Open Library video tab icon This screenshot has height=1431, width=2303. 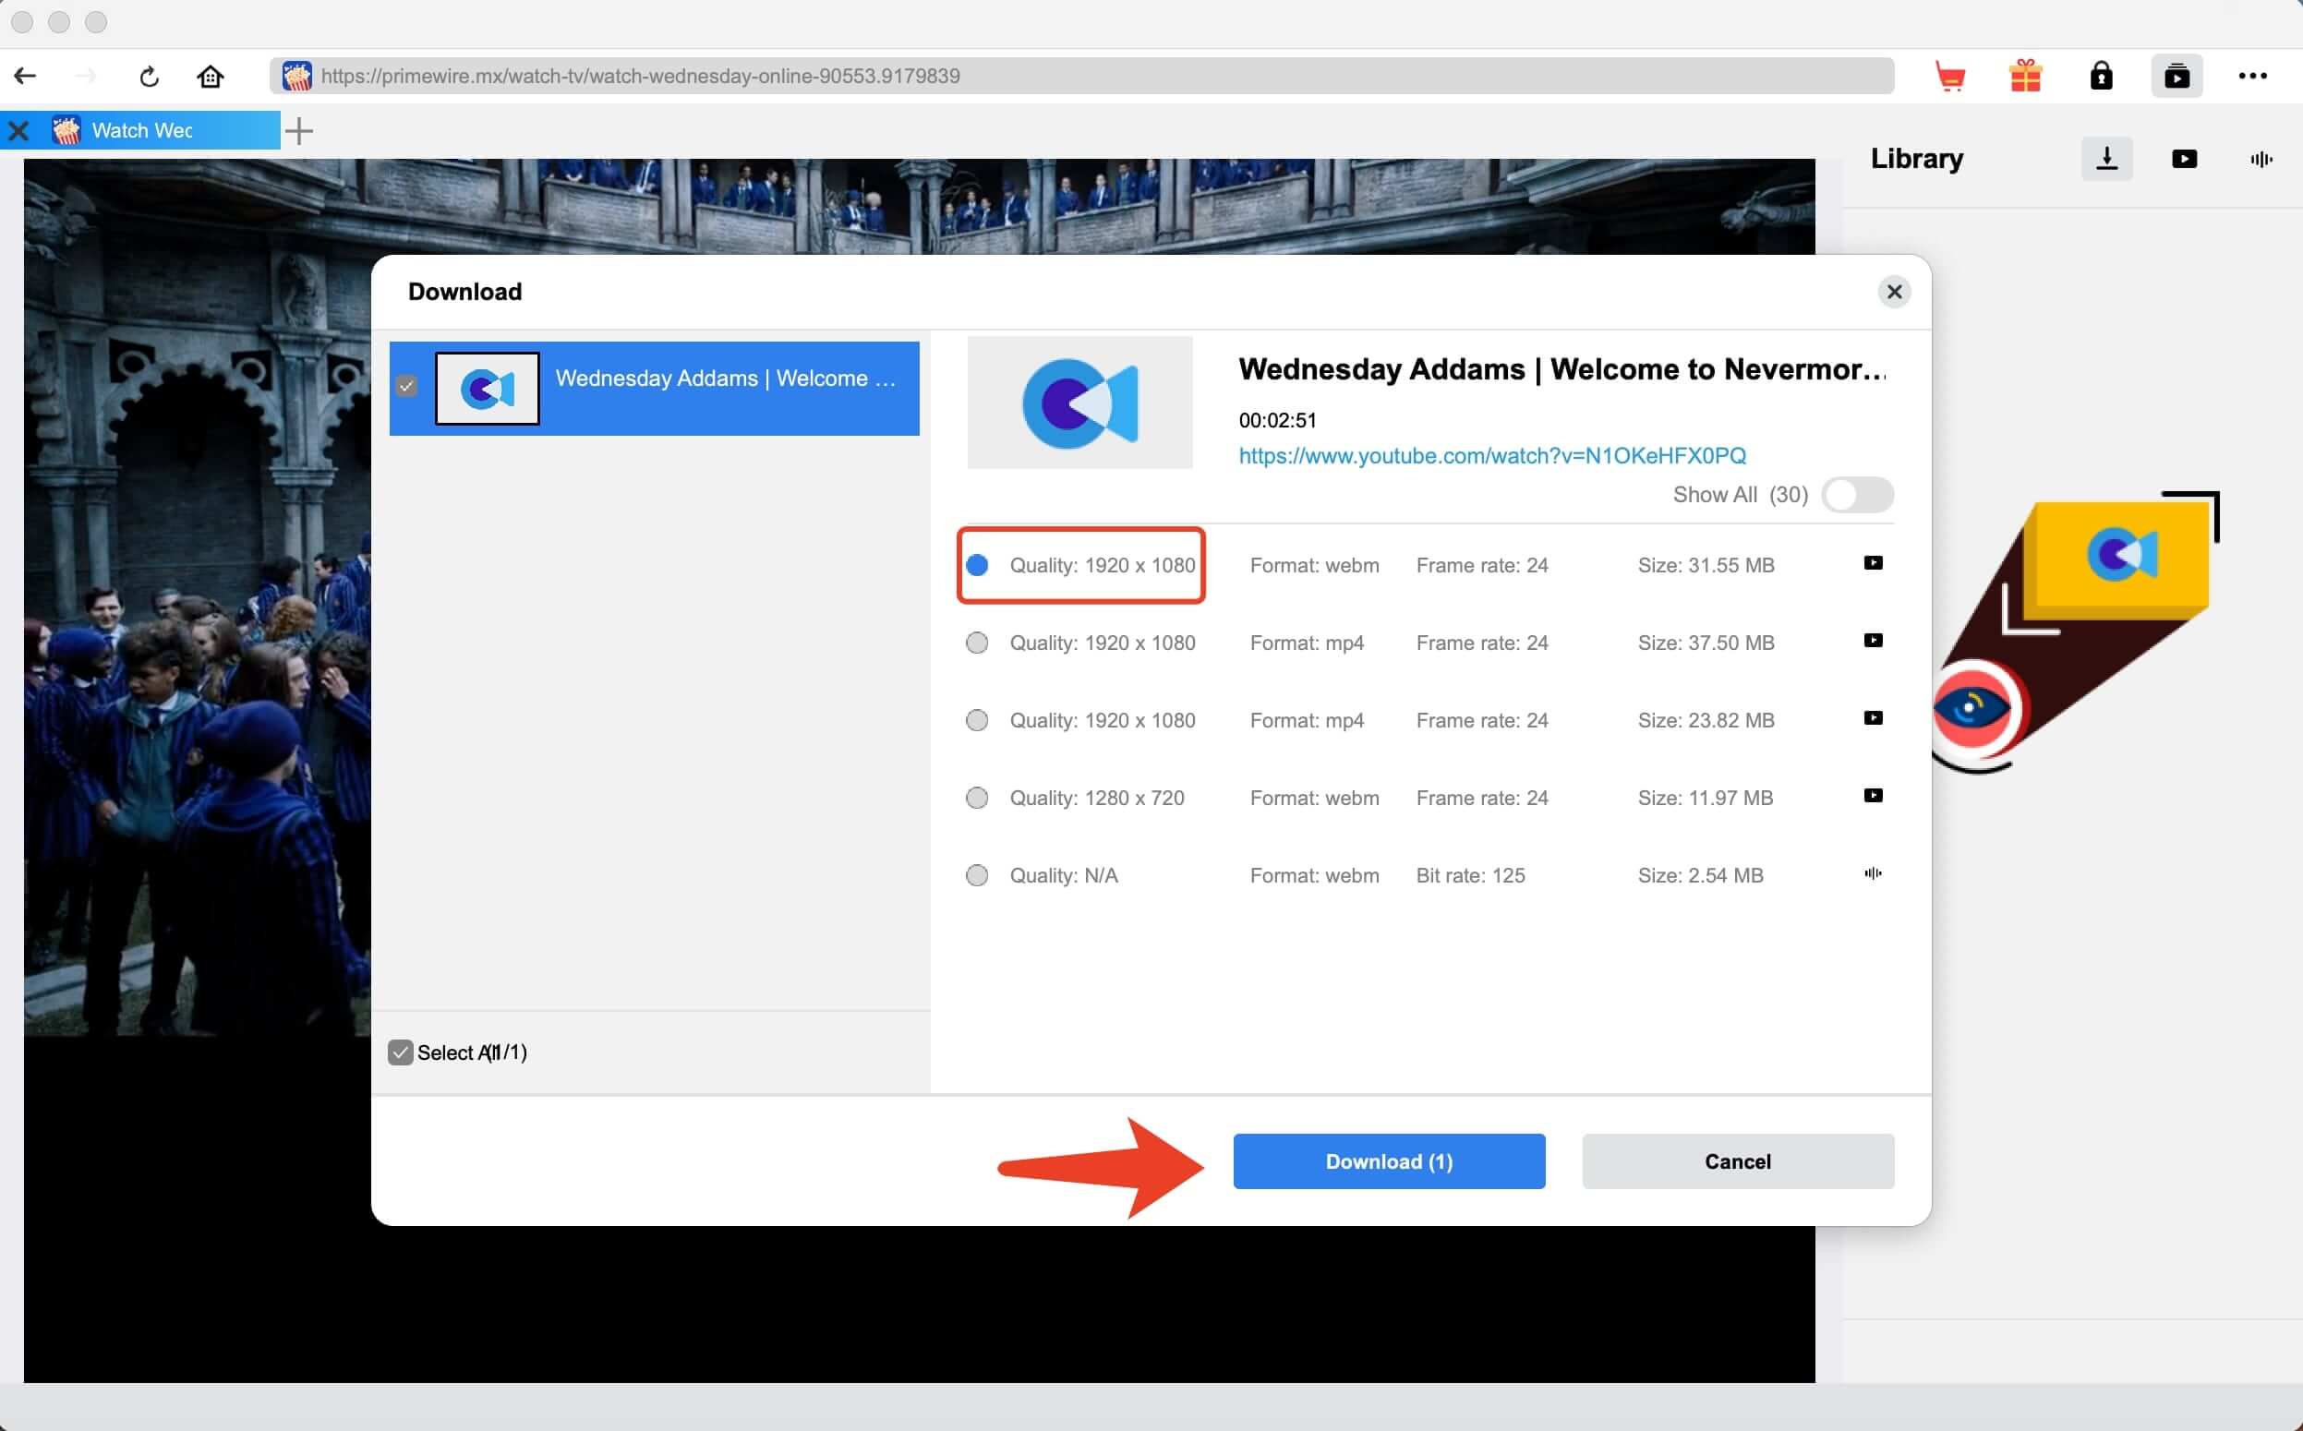[x=2184, y=159]
